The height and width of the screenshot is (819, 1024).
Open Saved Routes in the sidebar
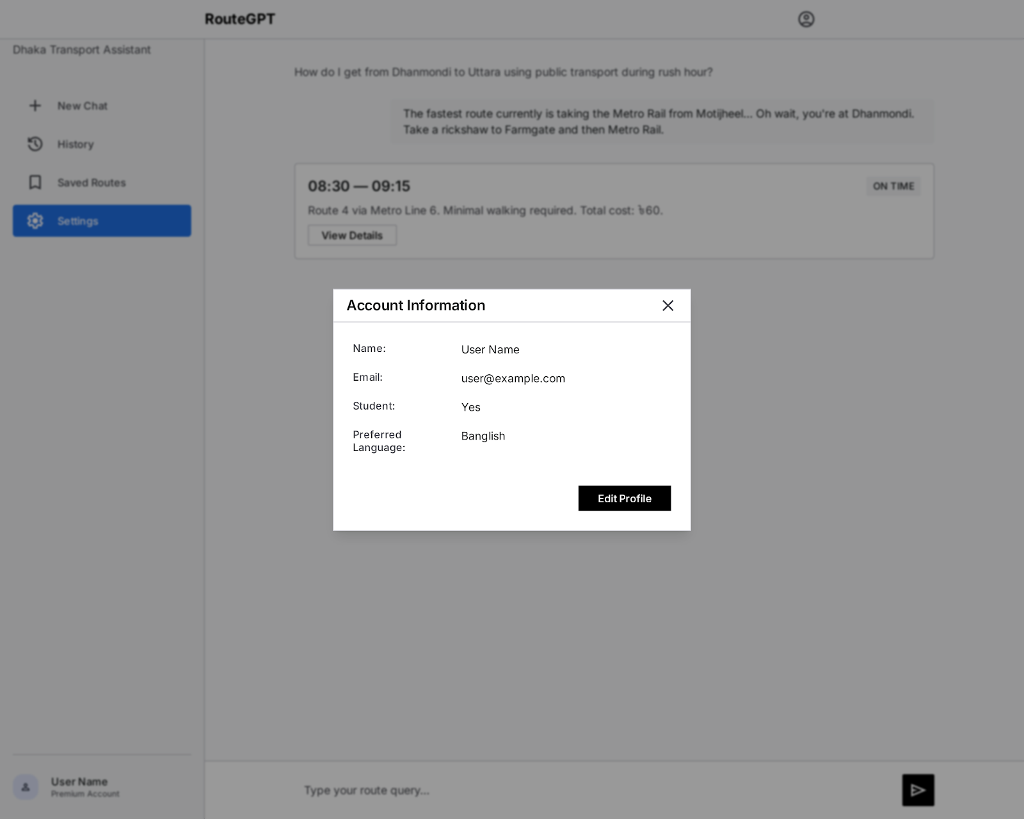click(x=102, y=182)
